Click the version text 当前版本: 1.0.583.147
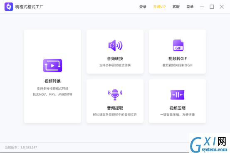 pos(21,148)
